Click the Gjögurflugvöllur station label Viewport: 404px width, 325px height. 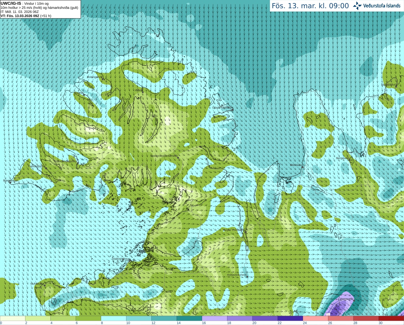(222, 108)
